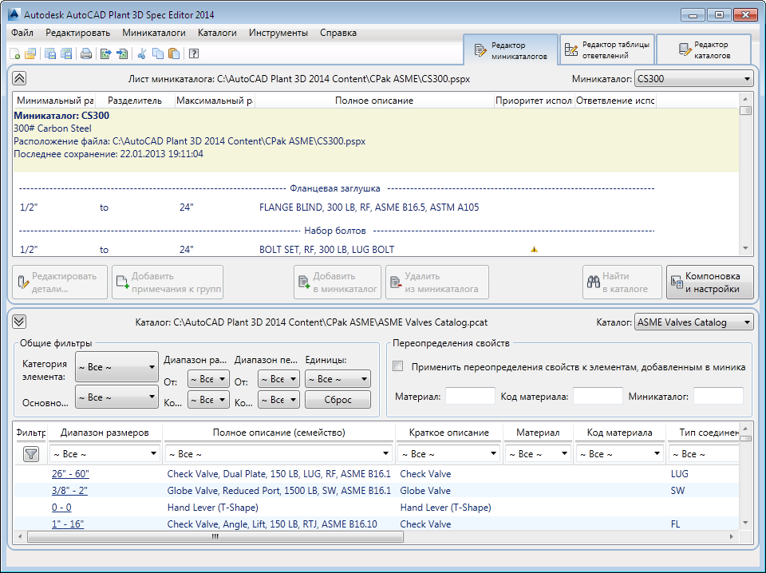Screen dimensions: 766x573
Task: Click the Полное описание column header
Action: pos(374,101)
